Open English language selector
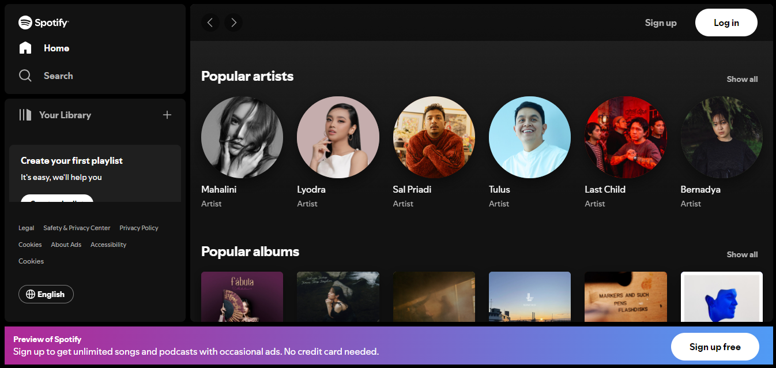Image resolution: width=776 pixels, height=368 pixels. (x=46, y=294)
